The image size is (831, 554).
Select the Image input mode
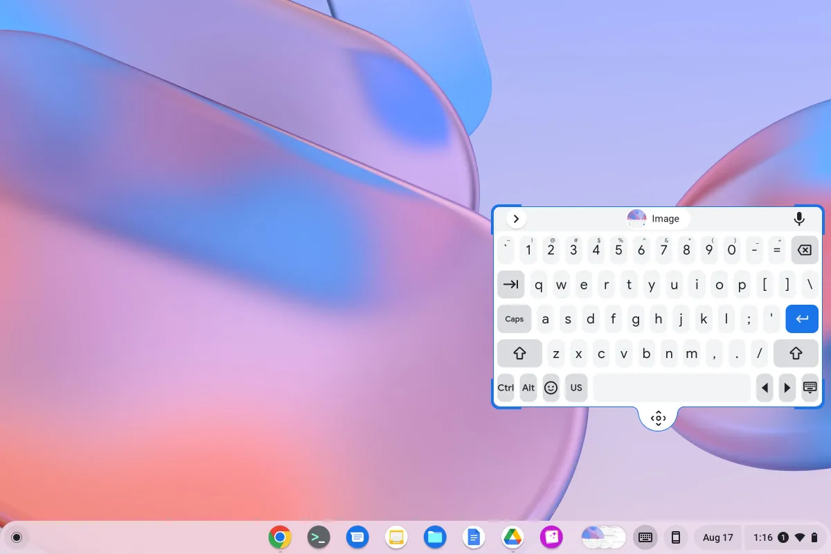click(657, 219)
